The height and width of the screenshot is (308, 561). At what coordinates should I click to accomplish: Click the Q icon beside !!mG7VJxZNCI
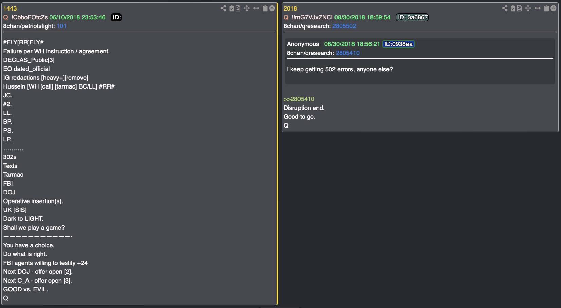click(286, 17)
